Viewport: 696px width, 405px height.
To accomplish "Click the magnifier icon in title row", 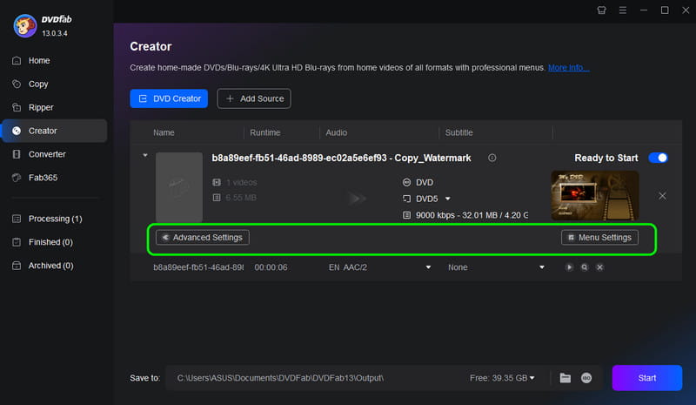I will pos(585,267).
